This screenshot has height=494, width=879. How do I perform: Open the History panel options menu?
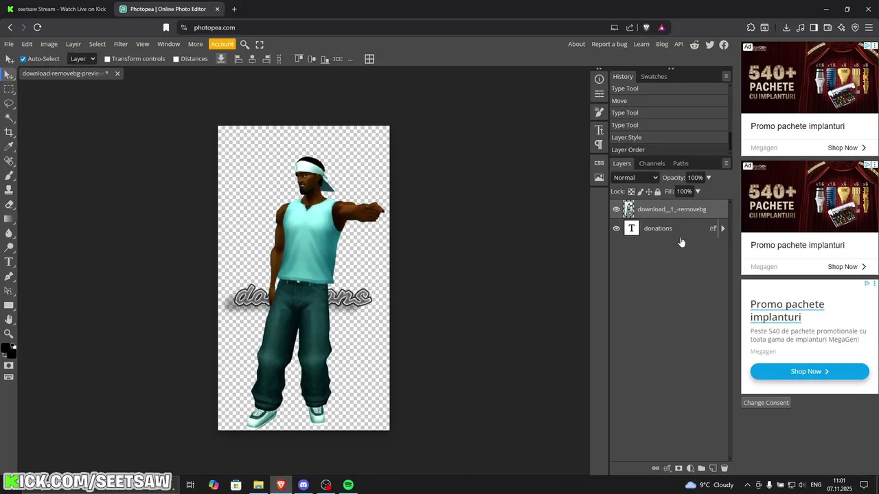pyautogui.click(x=726, y=76)
